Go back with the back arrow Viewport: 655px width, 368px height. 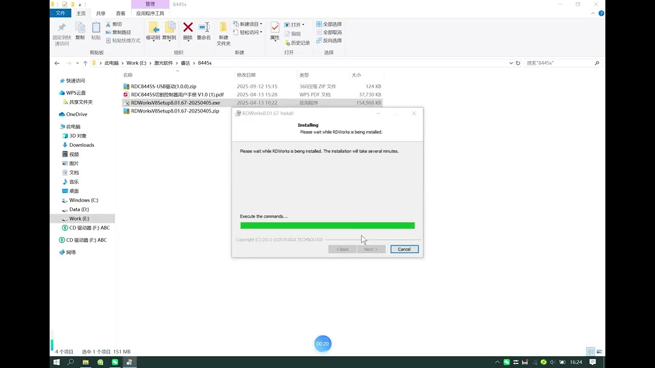(x=57, y=63)
